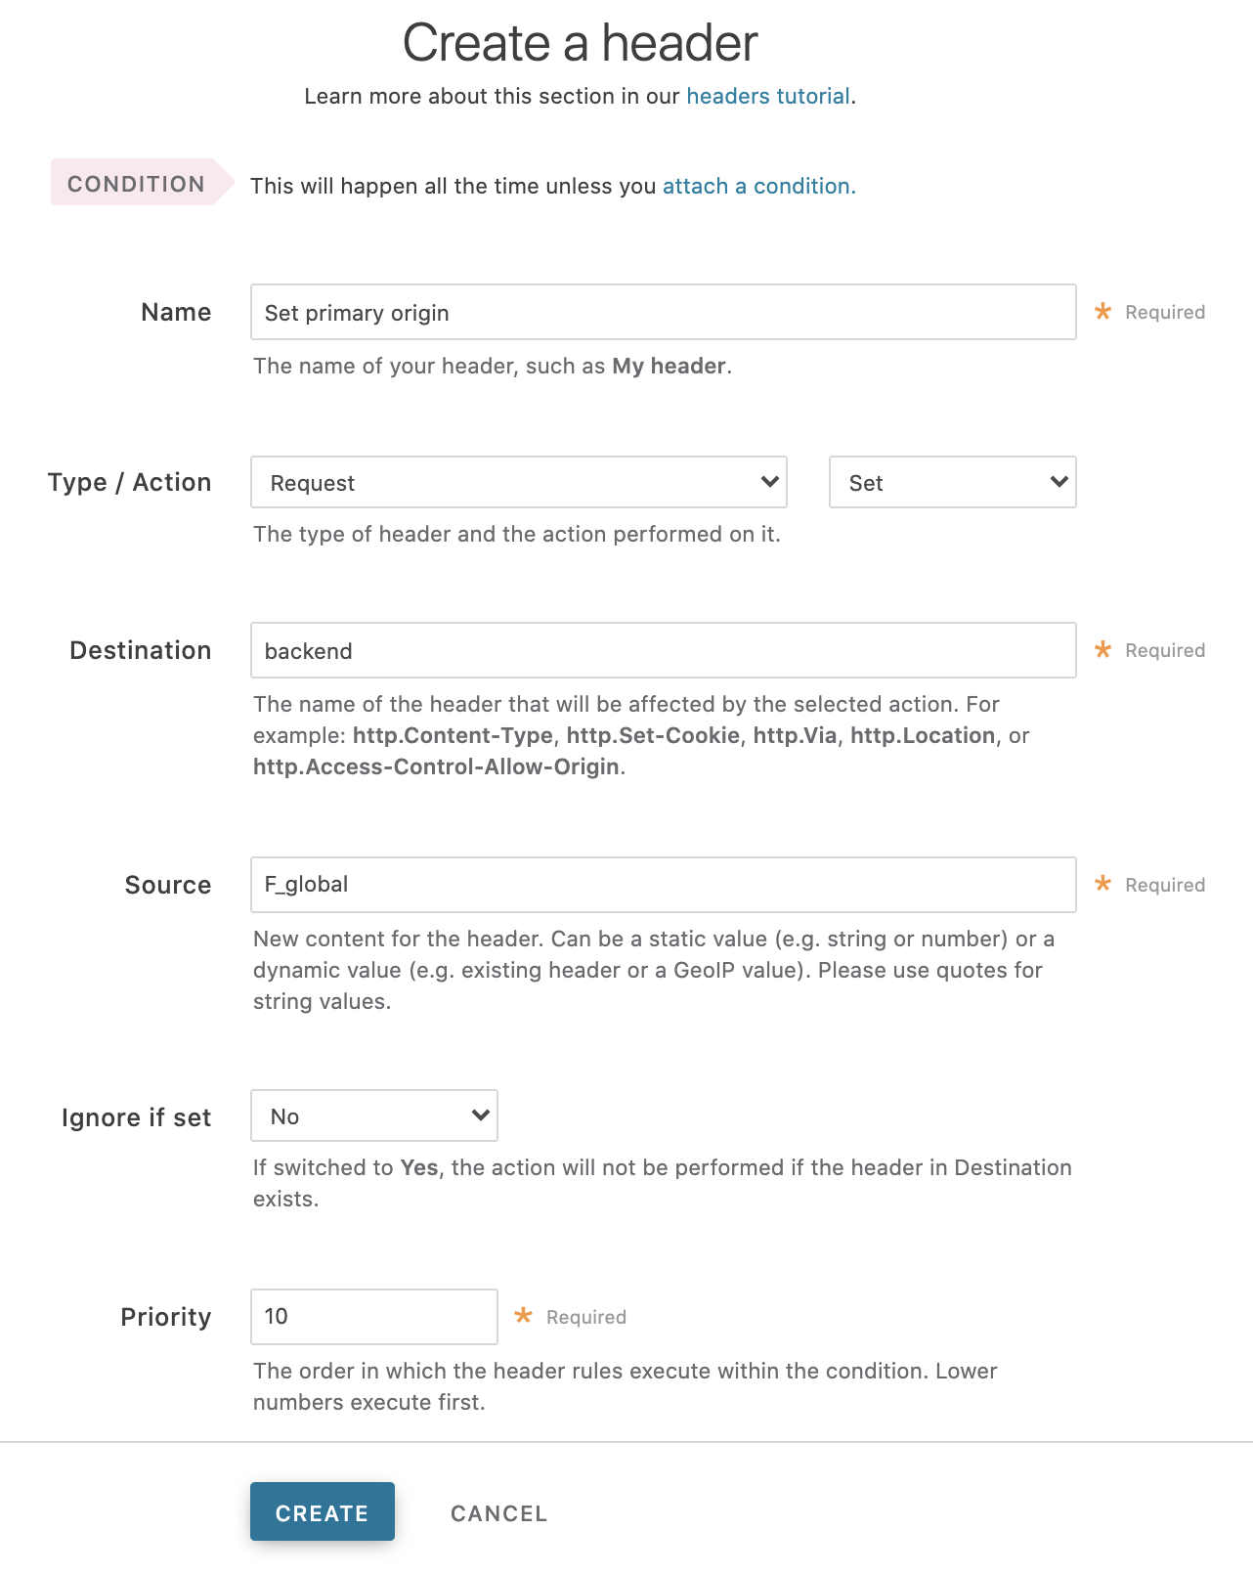1253x1574 pixels.
Task: Click the required asterisk beside the Source field
Action: pyautogui.click(x=1102, y=883)
